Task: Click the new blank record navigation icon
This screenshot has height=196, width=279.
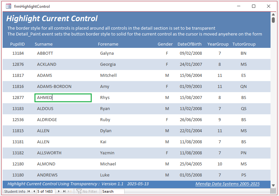Action: click(x=70, y=191)
